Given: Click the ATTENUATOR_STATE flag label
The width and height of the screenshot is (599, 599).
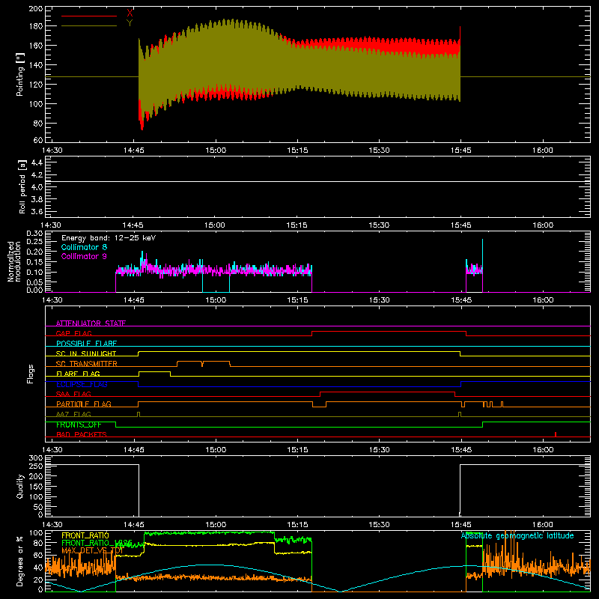Looking at the screenshot, I should click(x=91, y=323).
